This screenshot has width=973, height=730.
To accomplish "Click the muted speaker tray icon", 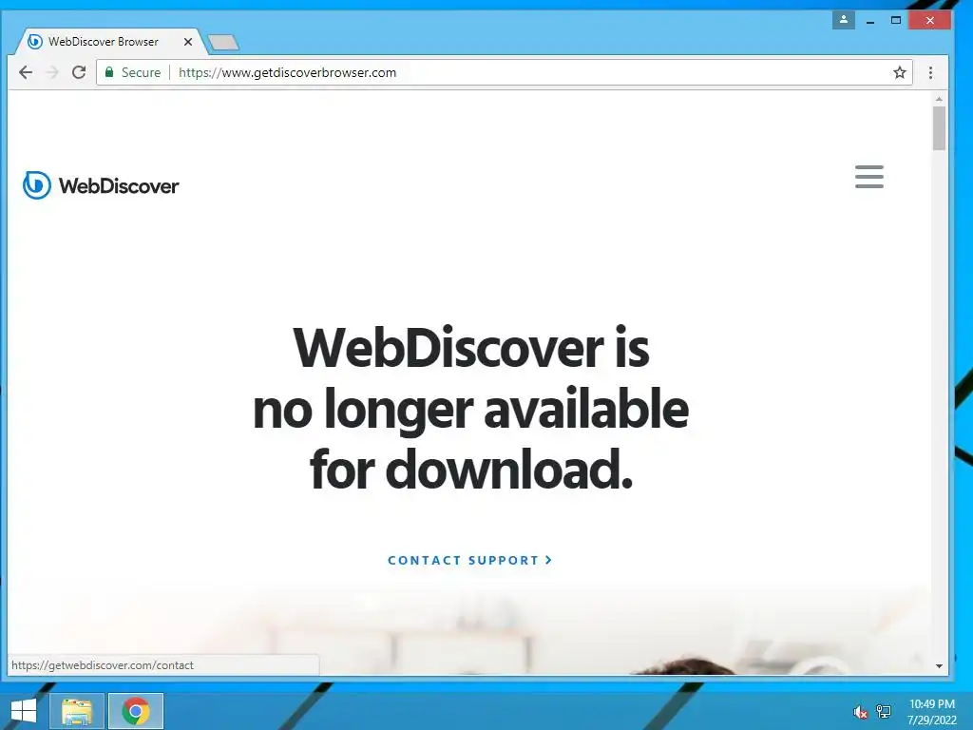I will (860, 712).
